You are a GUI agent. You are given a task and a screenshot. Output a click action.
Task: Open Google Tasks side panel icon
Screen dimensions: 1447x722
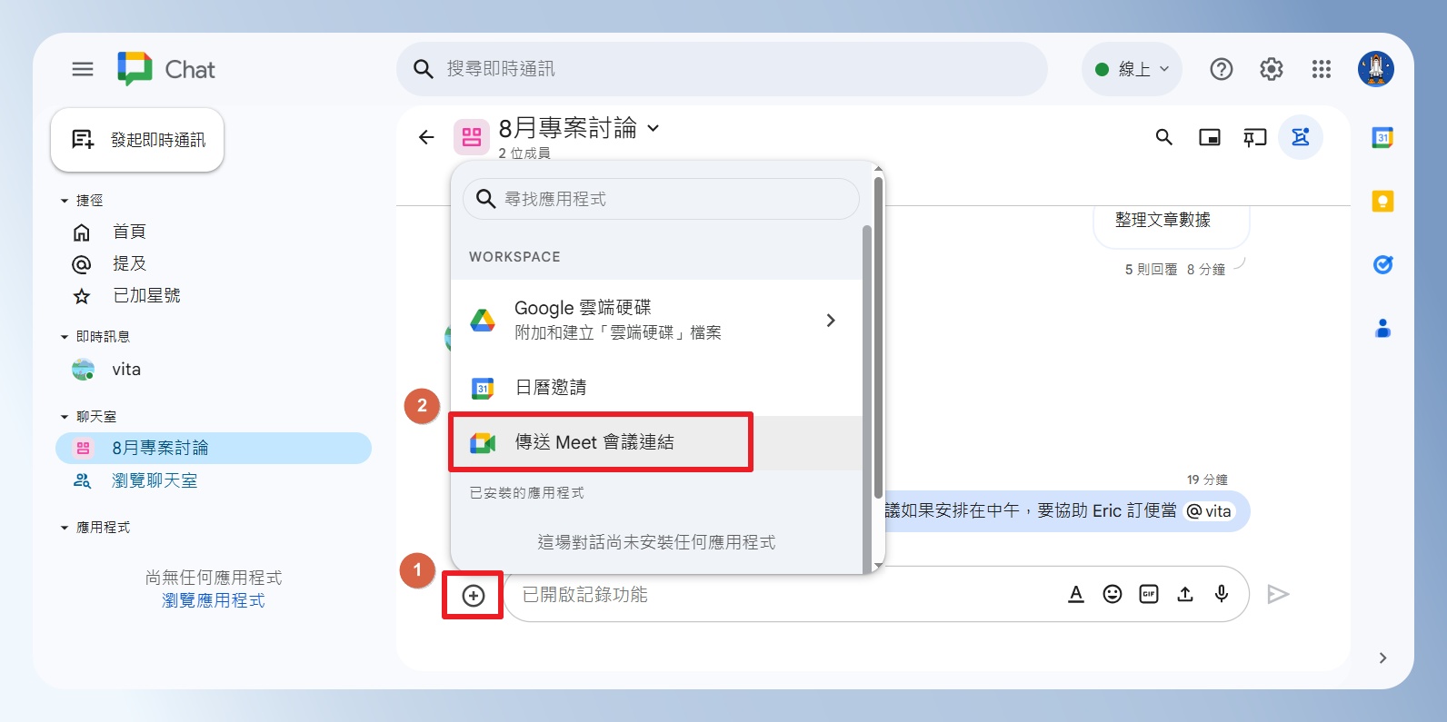tap(1382, 264)
